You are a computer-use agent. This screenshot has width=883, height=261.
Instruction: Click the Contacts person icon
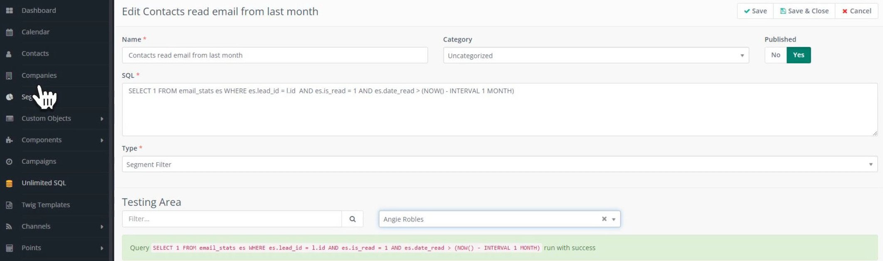(9, 54)
